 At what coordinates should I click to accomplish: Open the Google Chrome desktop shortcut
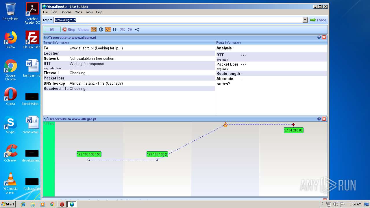[10, 70]
